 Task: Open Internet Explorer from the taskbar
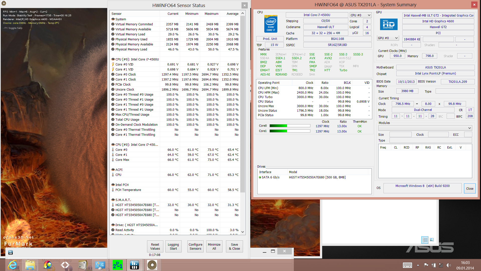[x=13, y=265]
